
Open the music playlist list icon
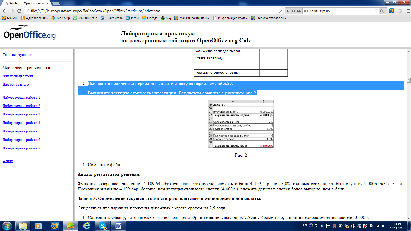pos(376,11)
